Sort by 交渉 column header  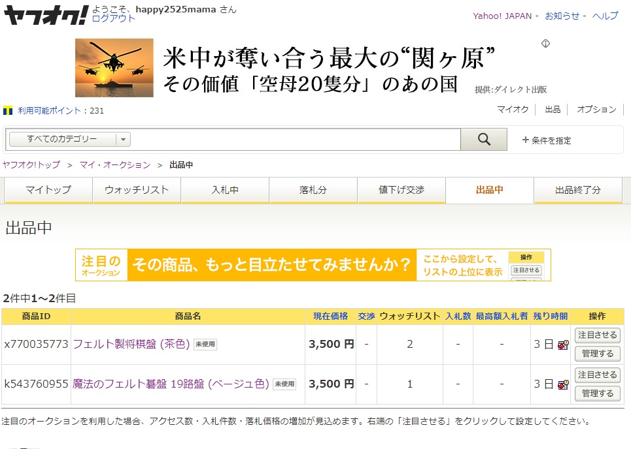click(366, 316)
